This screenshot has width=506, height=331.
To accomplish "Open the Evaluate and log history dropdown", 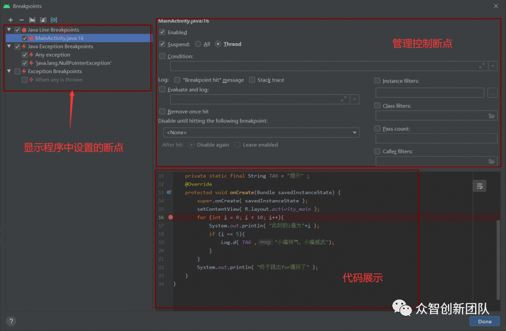I will pos(355,99).
